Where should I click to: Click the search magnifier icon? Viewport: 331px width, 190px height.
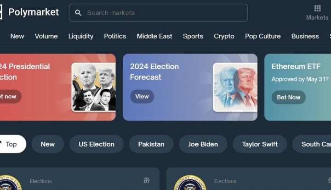78,13
